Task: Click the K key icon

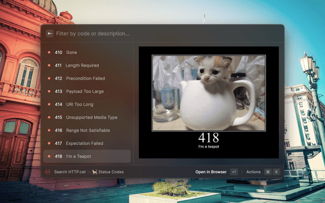Action: tap(277, 172)
